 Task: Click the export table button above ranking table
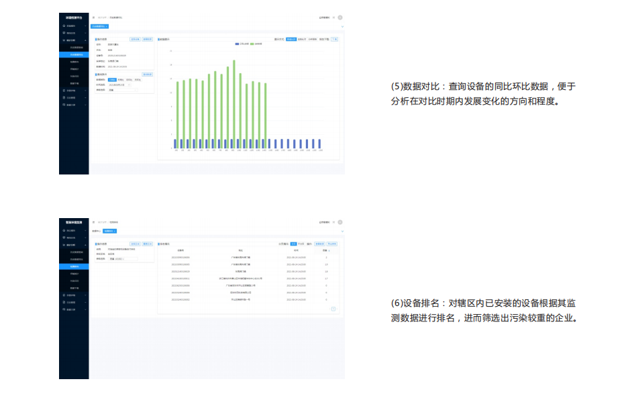[331, 244]
